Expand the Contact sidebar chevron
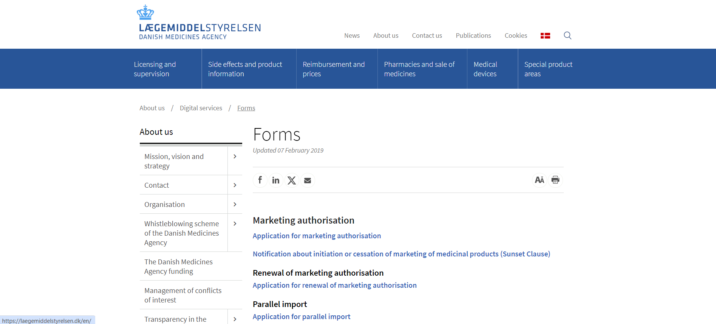This screenshot has width=716, height=324. [x=235, y=185]
